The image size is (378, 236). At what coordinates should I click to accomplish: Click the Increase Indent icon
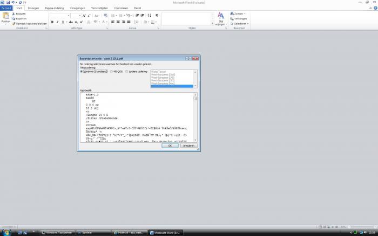[143, 16]
